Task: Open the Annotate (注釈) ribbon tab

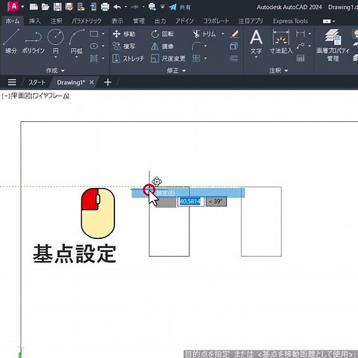Action: (x=56, y=21)
